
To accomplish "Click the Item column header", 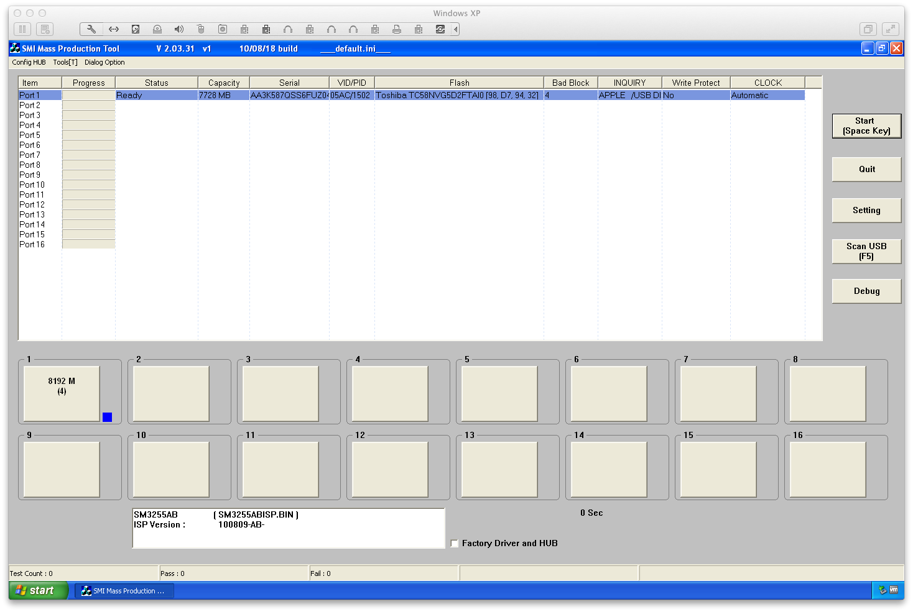I will point(40,83).
